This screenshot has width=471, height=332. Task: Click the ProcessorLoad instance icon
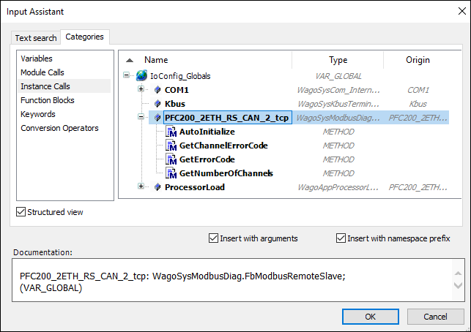[x=157, y=187]
